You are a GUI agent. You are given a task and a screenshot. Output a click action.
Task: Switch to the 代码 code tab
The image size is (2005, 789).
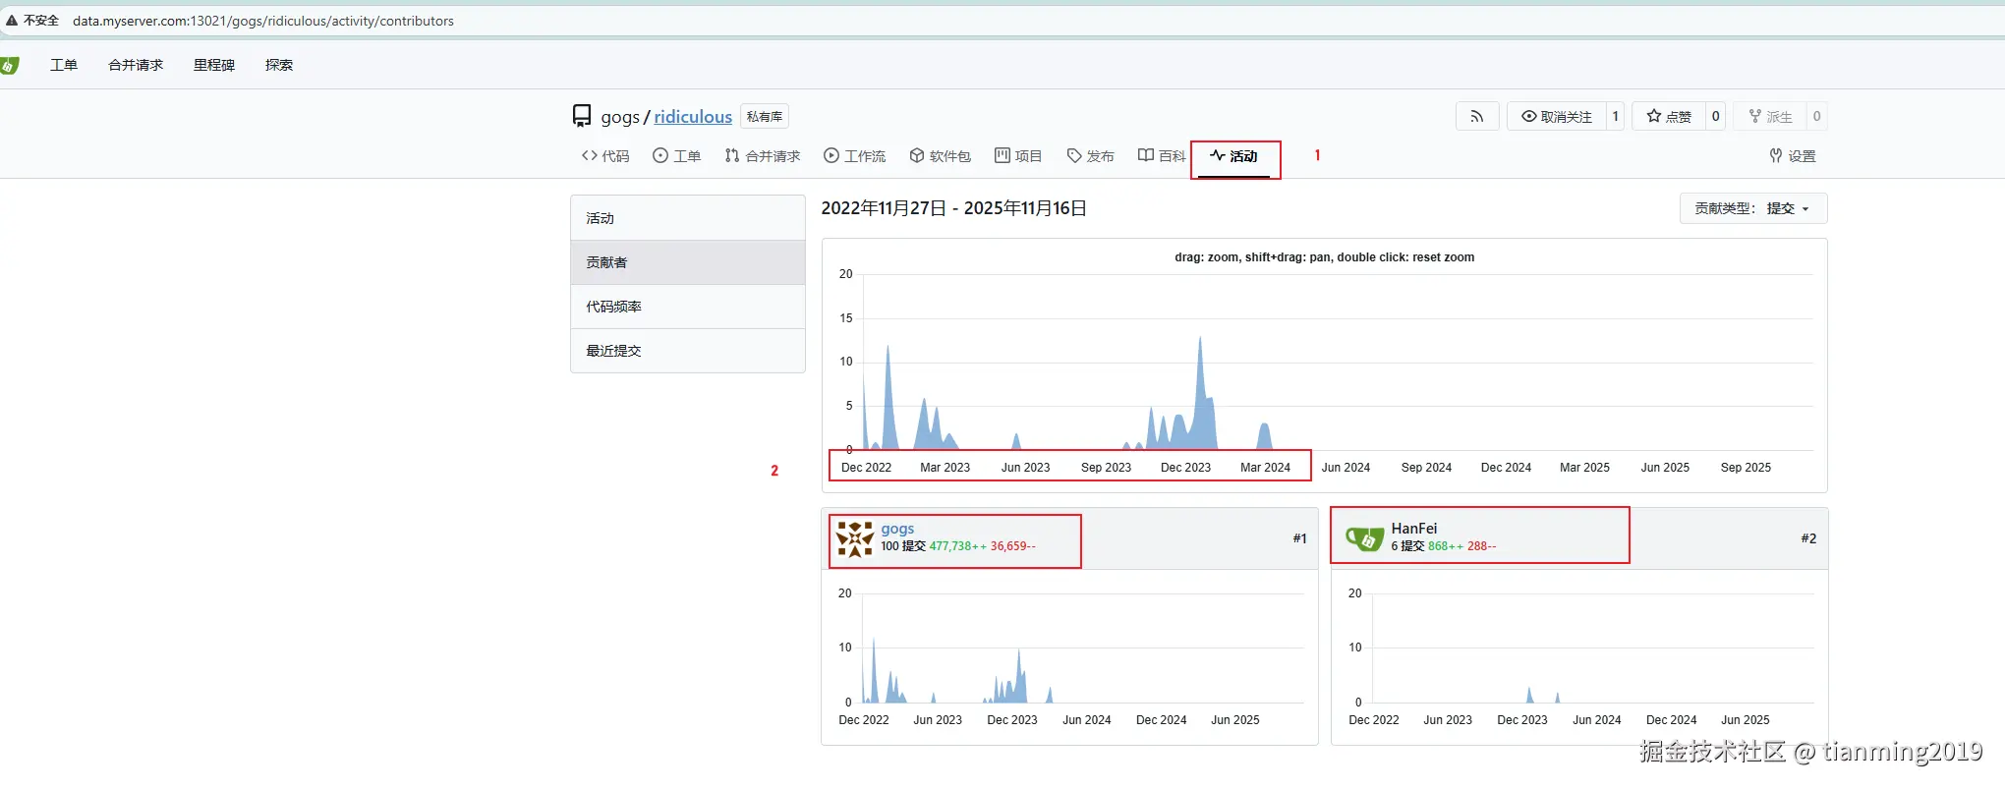(605, 156)
